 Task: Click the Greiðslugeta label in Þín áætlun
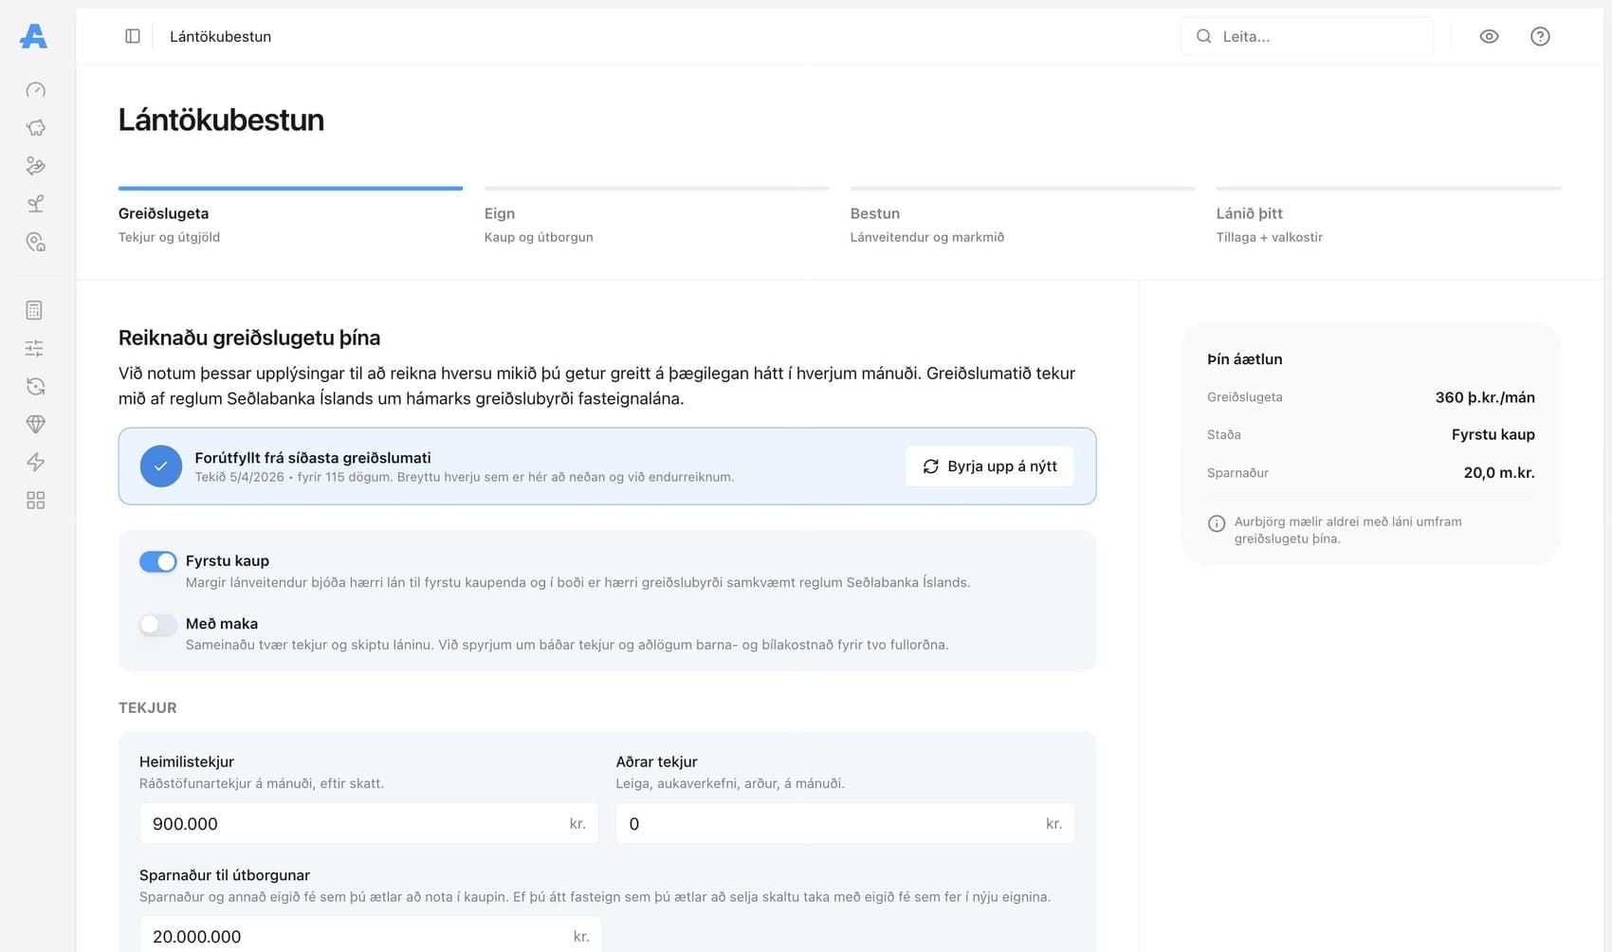click(x=1244, y=397)
